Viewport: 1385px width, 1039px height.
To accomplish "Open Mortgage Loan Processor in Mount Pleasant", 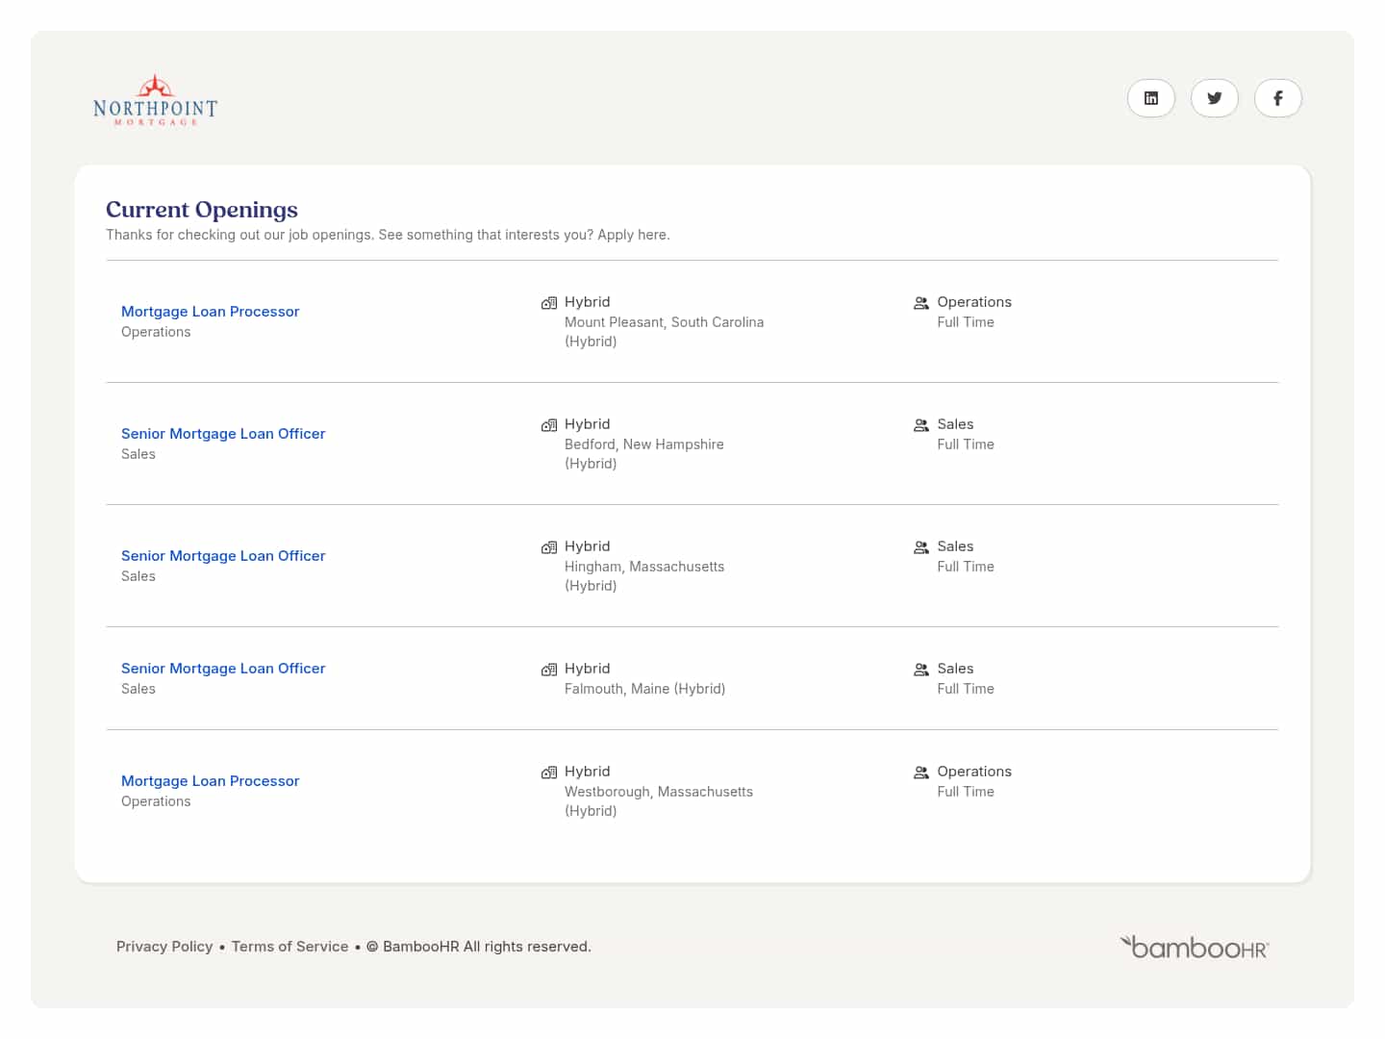I will click(x=210, y=312).
